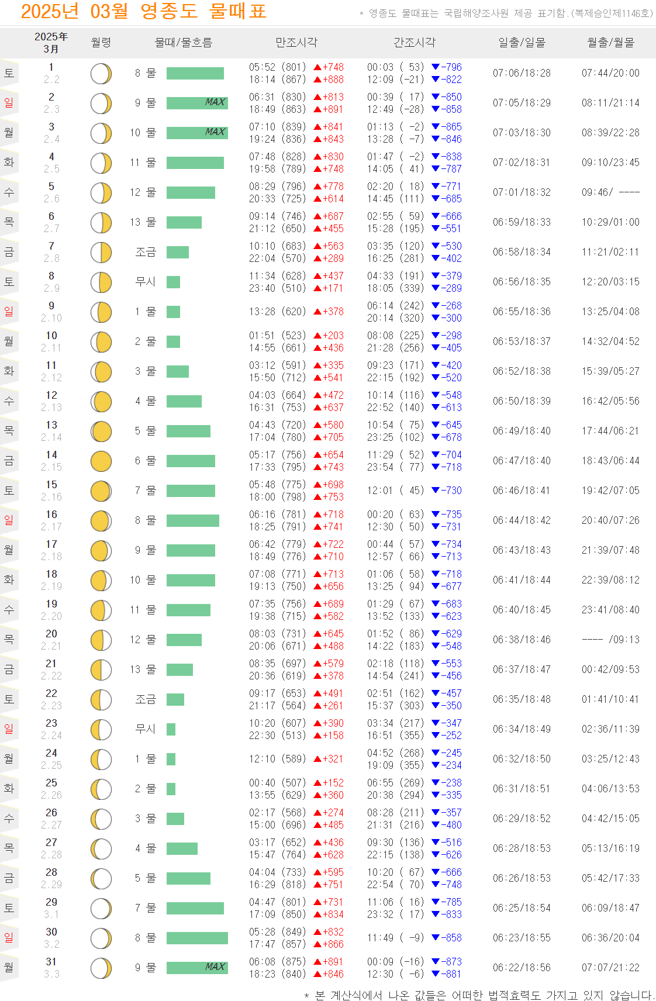Click the moon icon in the March 23 무시 row
The width and height of the screenshot is (656, 1001).
point(101,730)
